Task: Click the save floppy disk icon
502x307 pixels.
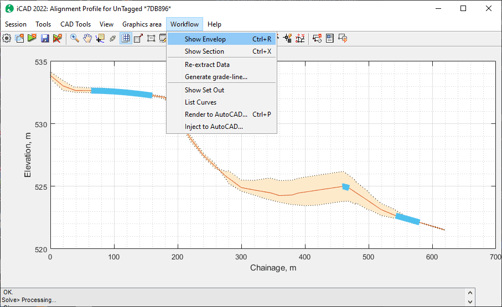Action: 44,38
